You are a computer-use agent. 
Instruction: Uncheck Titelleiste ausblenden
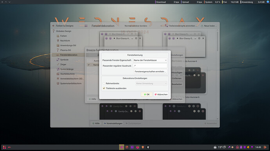point(104,88)
